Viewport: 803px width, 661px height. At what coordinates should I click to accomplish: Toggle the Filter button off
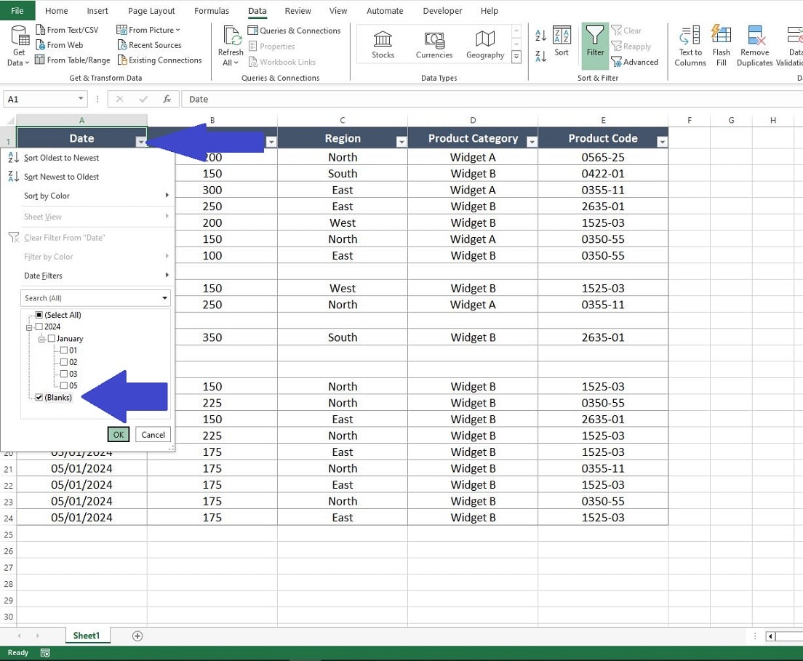coord(595,45)
